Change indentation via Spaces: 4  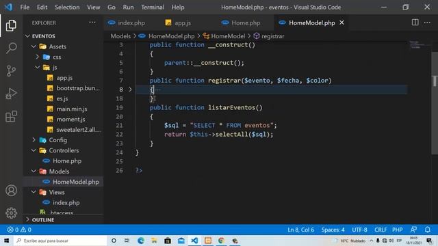click(x=333, y=230)
